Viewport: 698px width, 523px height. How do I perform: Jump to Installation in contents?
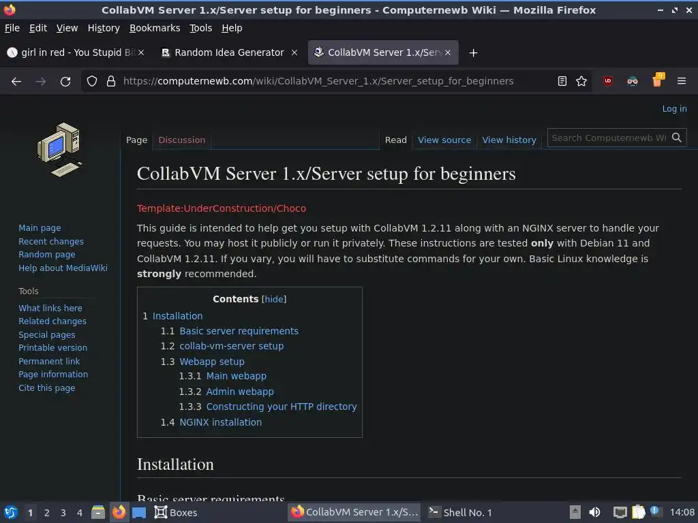(x=178, y=316)
